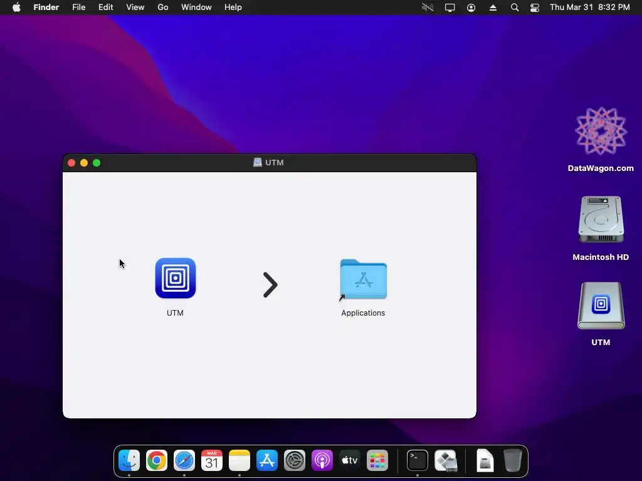Open the Apple TV app in the Dock
Screen dimensions: 642x481
tap(350, 460)
